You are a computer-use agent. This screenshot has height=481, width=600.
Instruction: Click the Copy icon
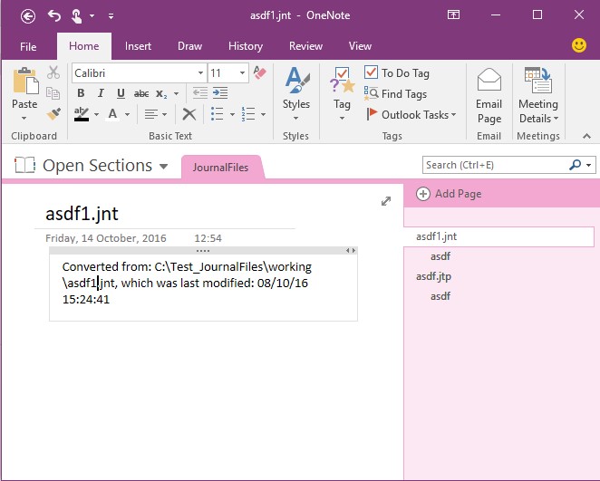(x=53, y=93)
